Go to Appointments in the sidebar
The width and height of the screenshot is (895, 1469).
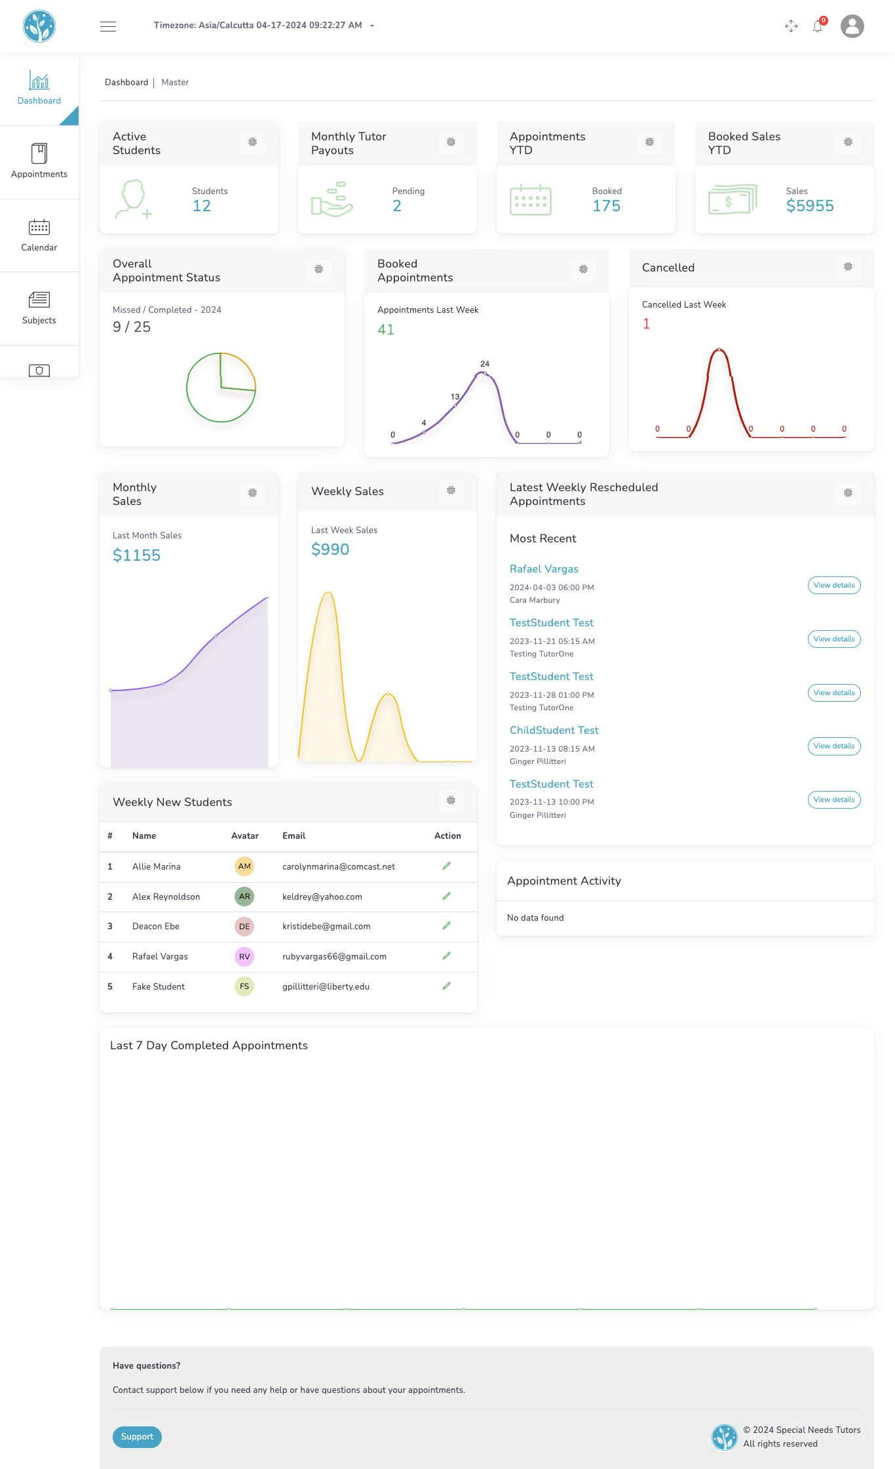click(39, 161)
